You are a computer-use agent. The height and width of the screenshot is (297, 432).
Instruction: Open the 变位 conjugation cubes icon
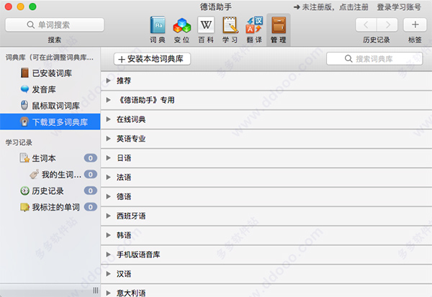pyautogui.click(x=182, y=25)
